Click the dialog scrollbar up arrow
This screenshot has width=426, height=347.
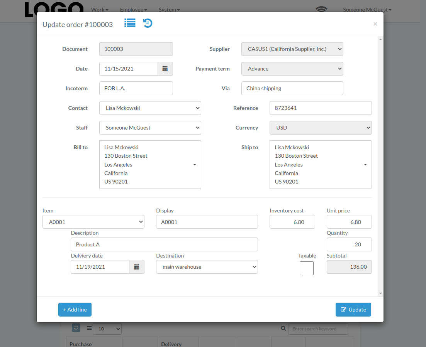point(380,40)
